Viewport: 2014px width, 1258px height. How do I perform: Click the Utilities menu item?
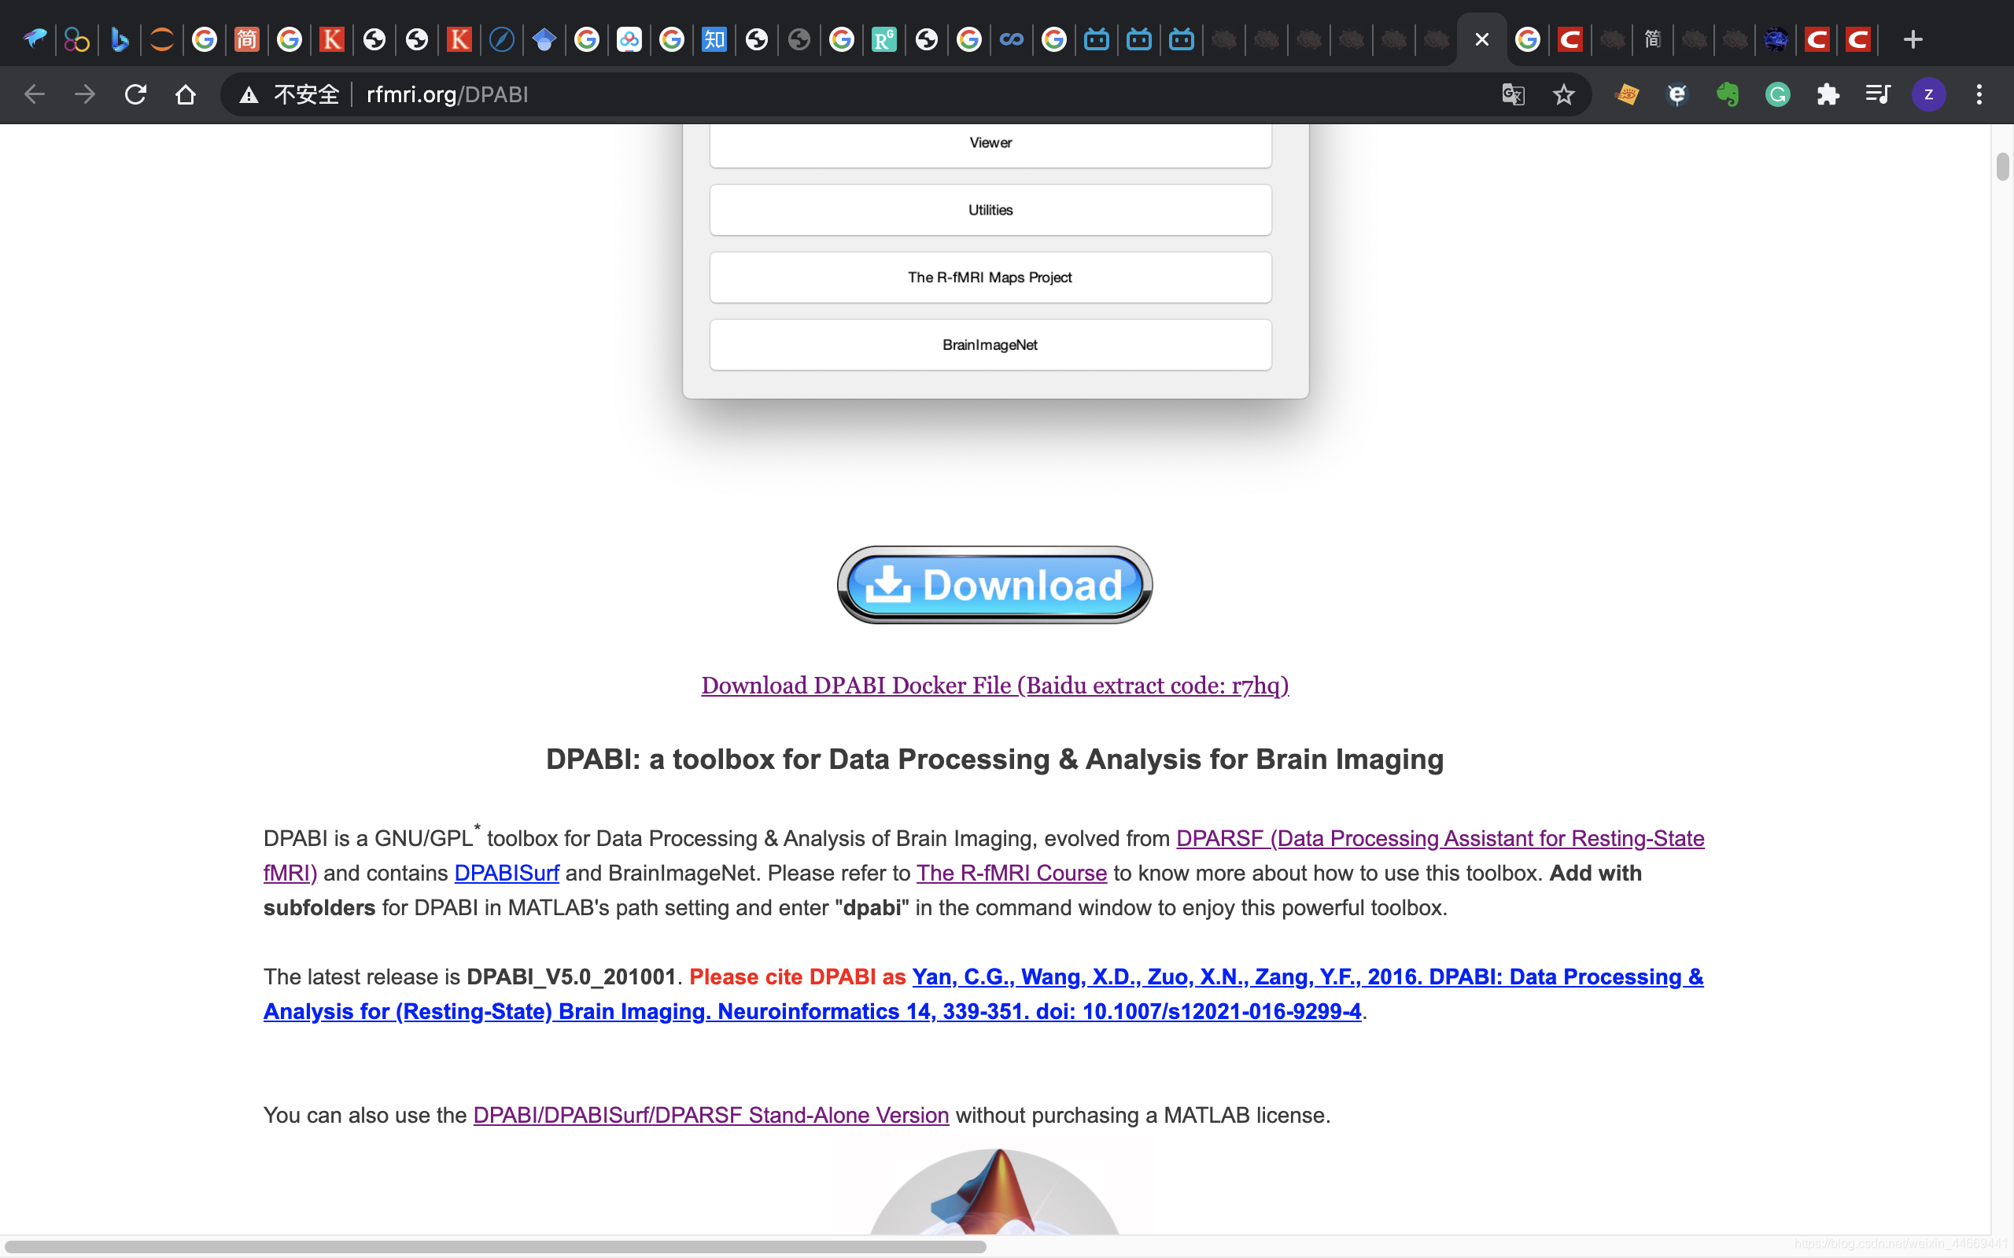990,210
